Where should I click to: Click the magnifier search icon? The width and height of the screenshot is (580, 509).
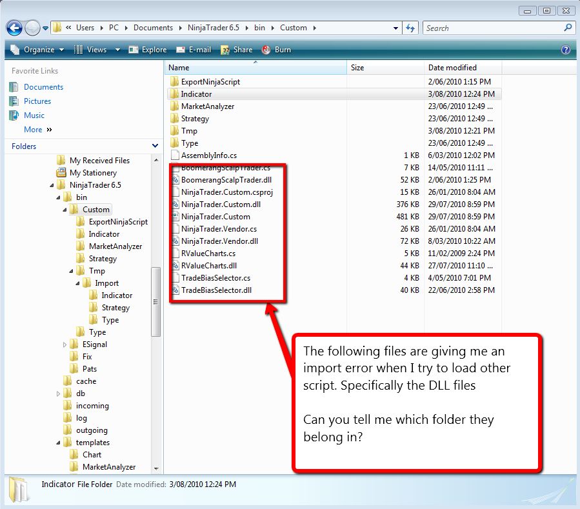568,28
